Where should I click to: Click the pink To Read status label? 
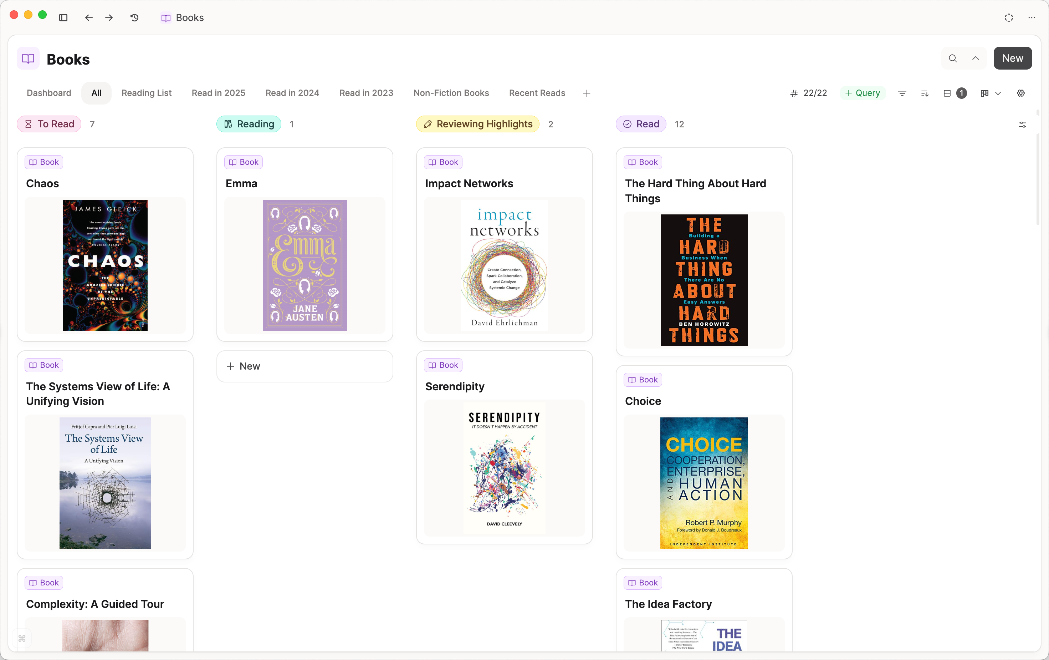(x=49, y=124)
